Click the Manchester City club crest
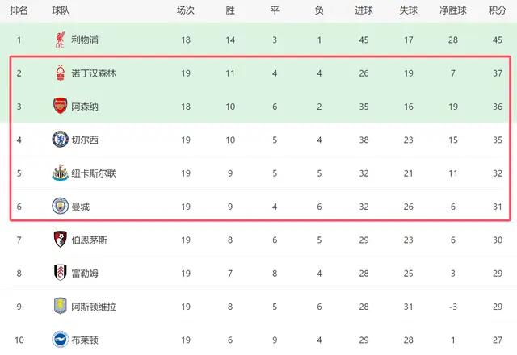 point(60,207)
